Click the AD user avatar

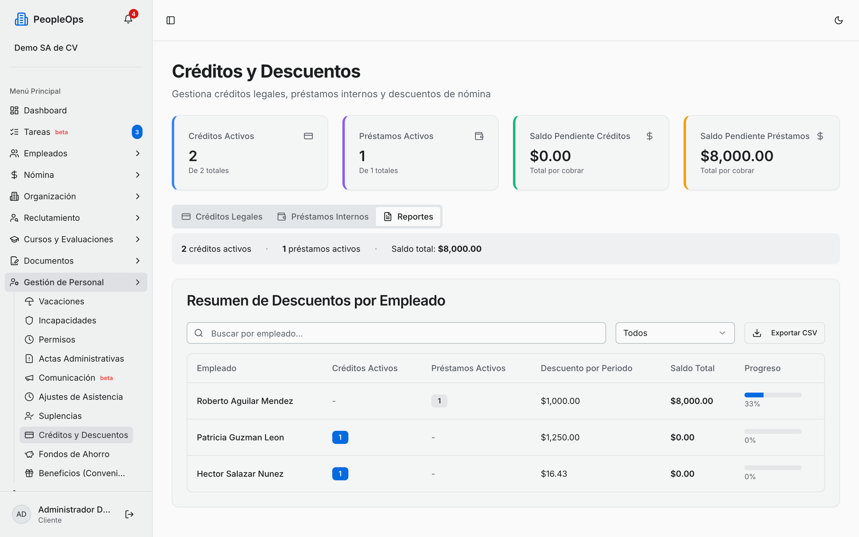point(21,514)
